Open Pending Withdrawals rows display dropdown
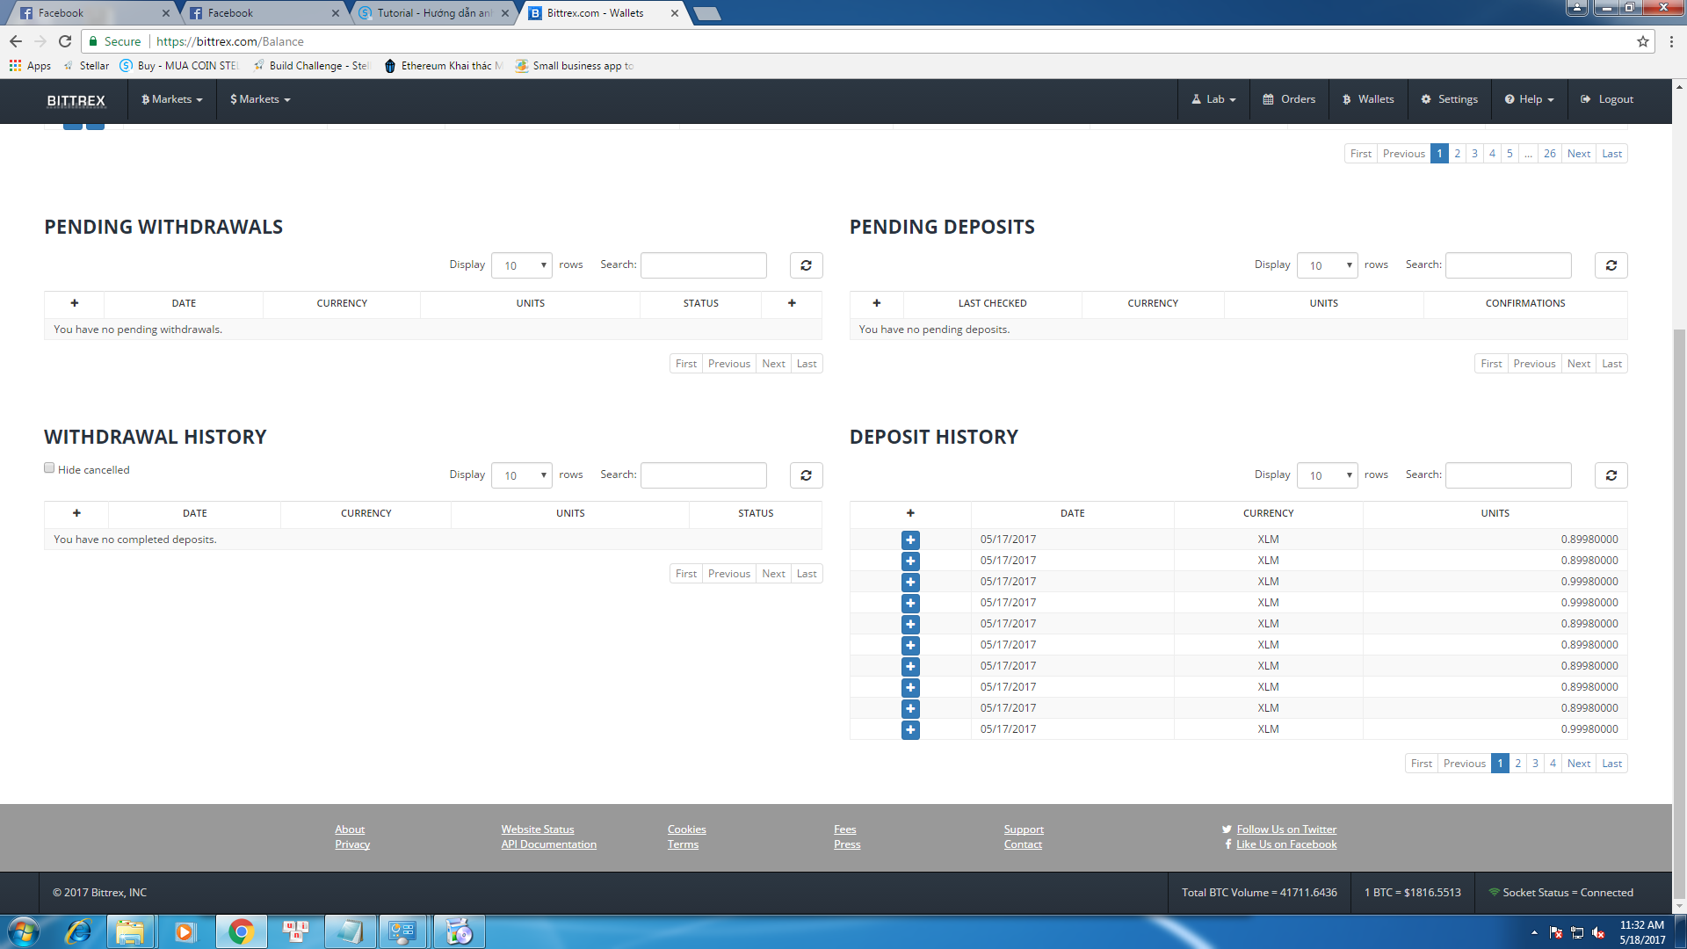Image resolution: width=1687 pixels, height=949 pixels. (522, 265)
